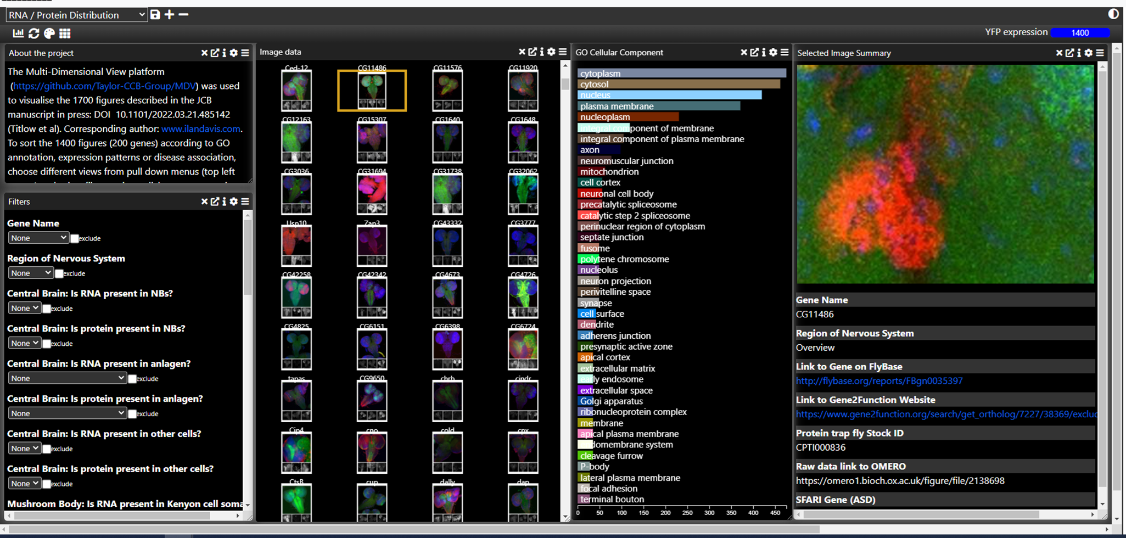Toggle the light/dark theme icon
Screen dimensions: 1126x538
coord(1113,14)
